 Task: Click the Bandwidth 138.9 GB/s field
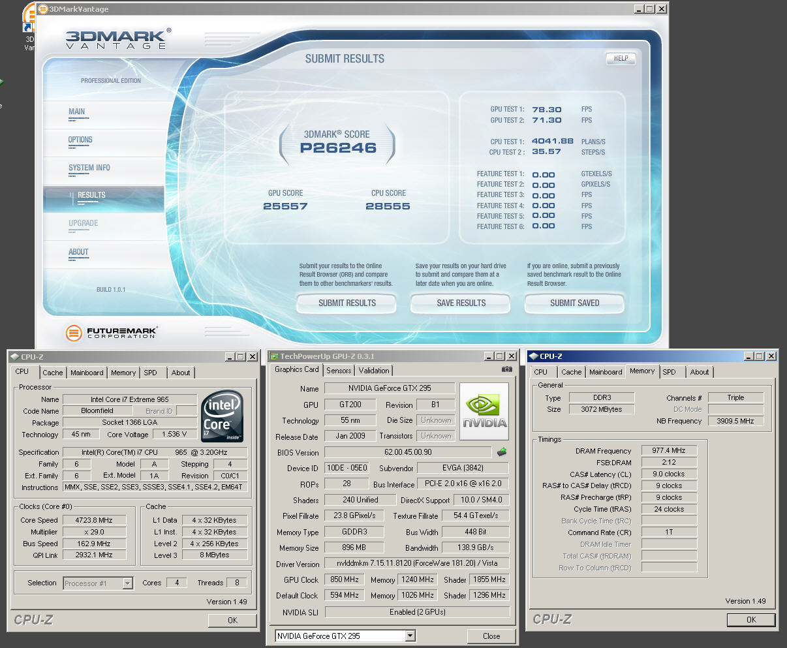[x=476, y=548]
